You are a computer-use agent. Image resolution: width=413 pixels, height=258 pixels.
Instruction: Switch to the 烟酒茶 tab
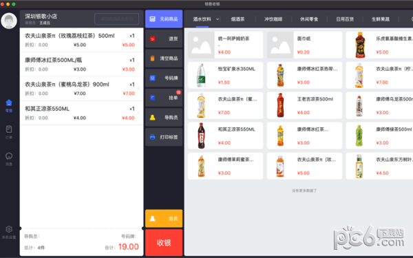(x=237, y=19)
